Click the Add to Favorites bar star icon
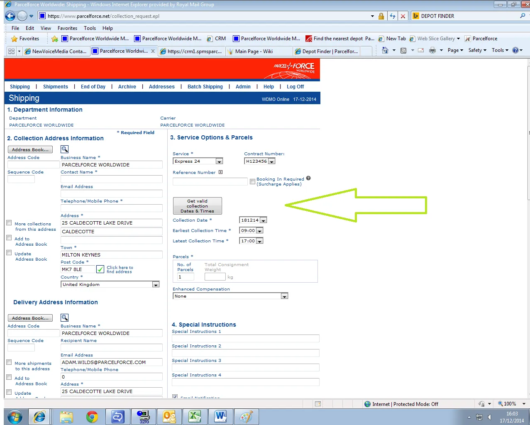 point(55,39)
